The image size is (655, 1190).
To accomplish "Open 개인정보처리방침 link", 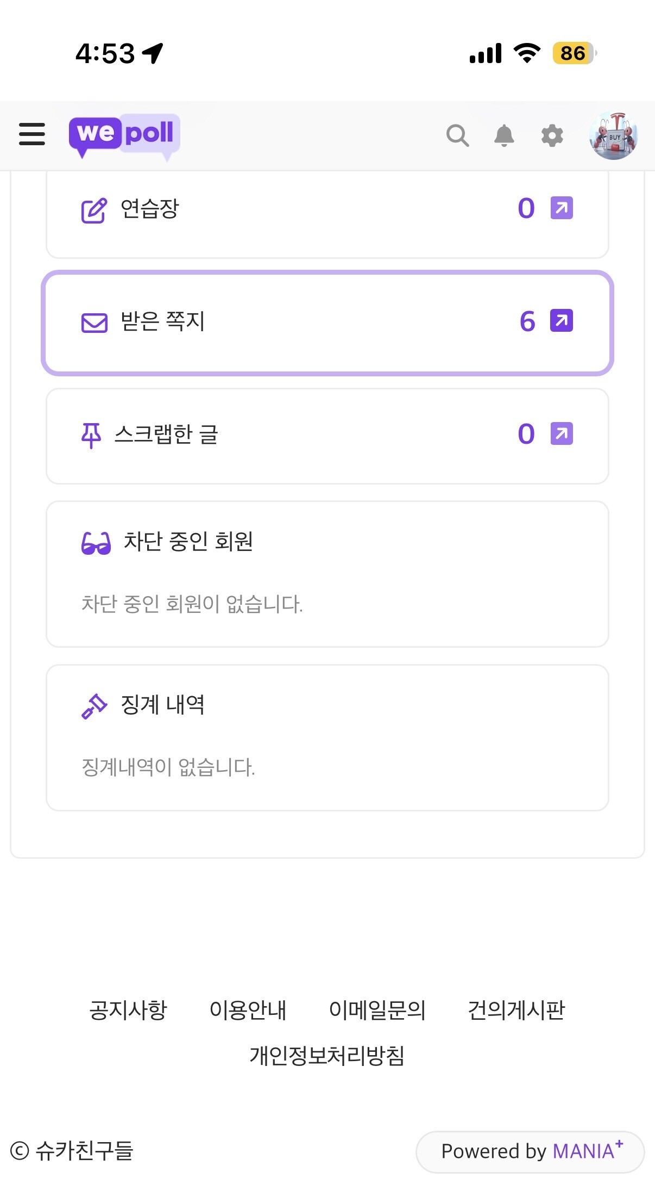I will 327,1056.
